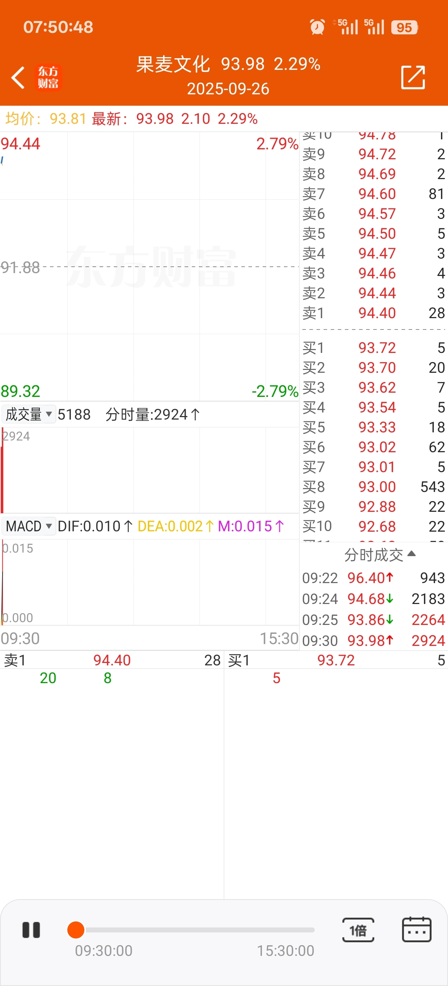Tap the 09:30:00 replay start time
Screen dimensions: 448x986
pyautogui.click(x=104, y=951)
